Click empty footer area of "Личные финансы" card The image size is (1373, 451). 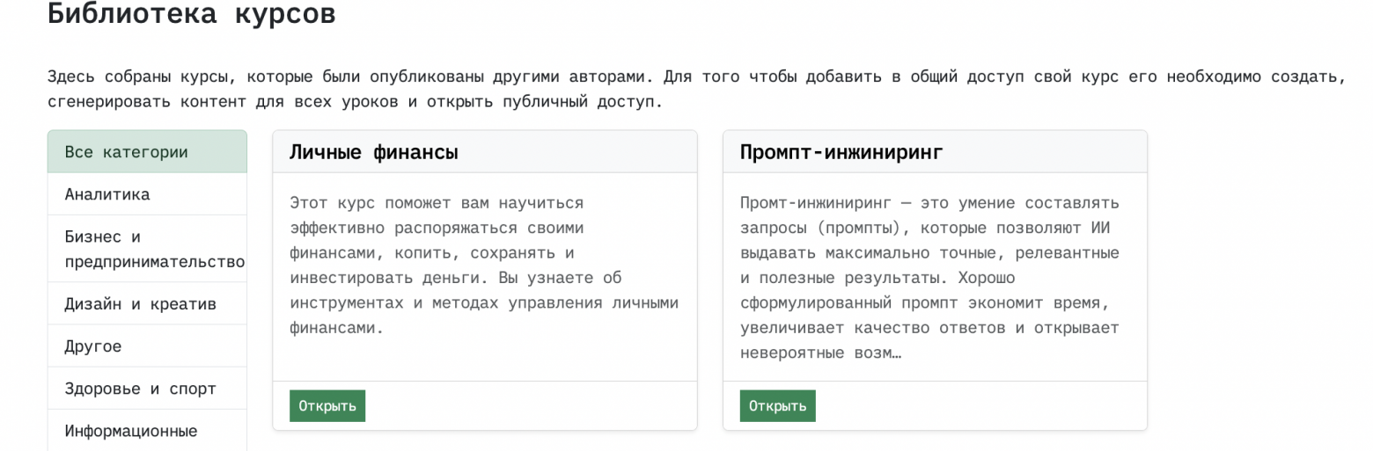coord(528,406)
